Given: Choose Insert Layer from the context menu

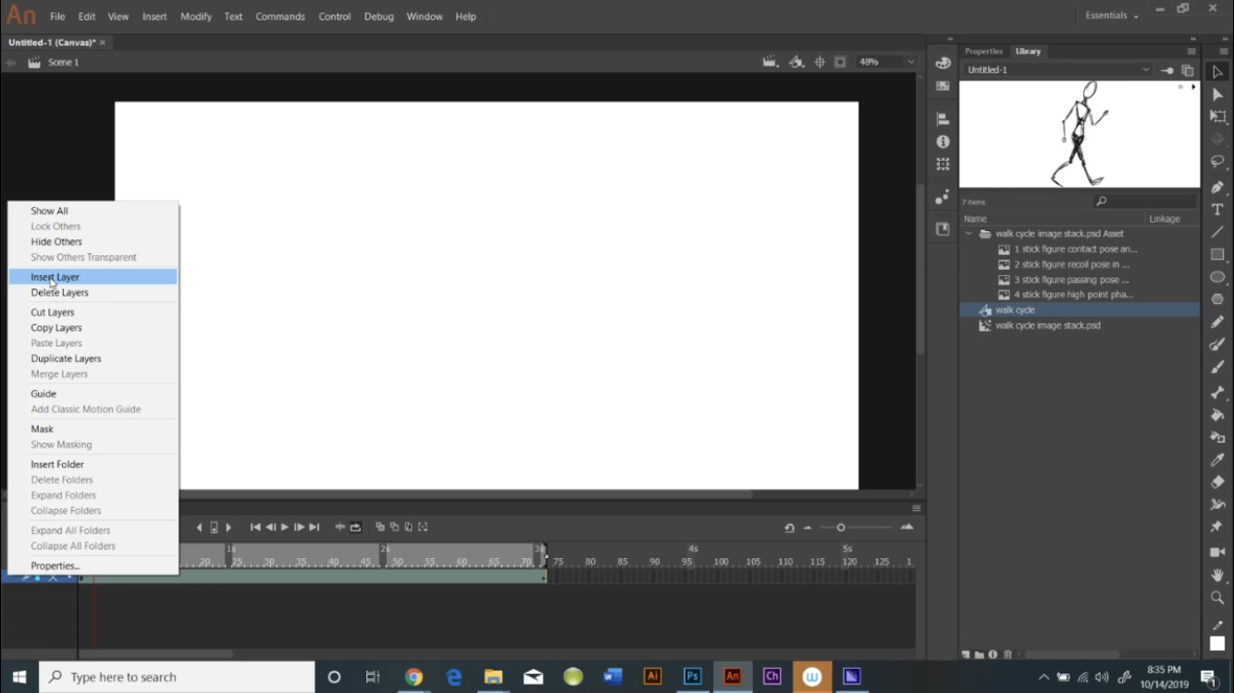Looking at the screenshot, I should 55,276.
